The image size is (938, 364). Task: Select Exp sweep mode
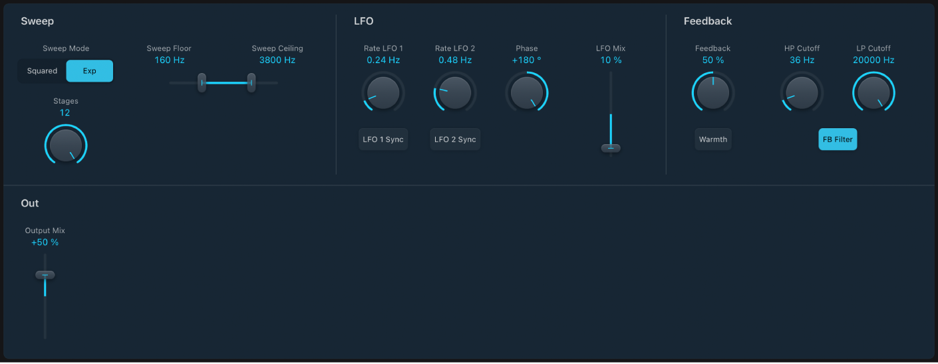(x=89, y=71)
